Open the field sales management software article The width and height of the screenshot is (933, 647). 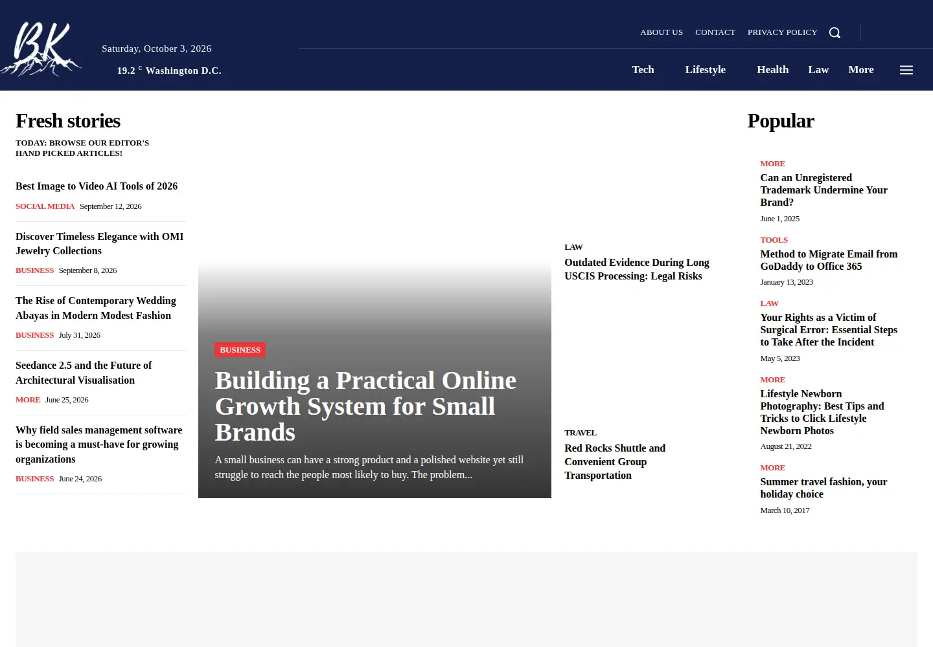point(99,444)
